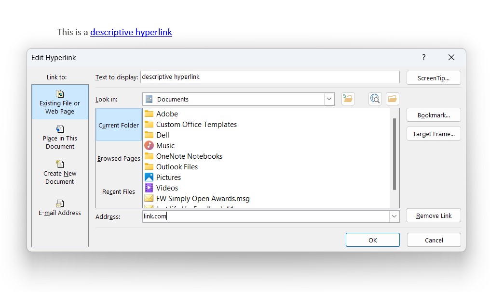Click the Remove Link button
The image size is (490, 292).
pos(434,216)
